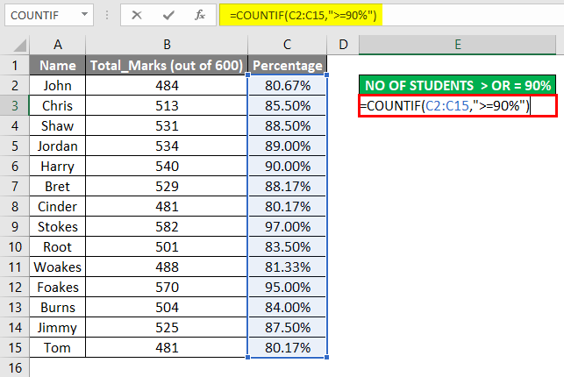Confirm the formula with the checkmark icon
Viewport: 564px width, 377px height.
pyautogui.click(x=168, y=15)
